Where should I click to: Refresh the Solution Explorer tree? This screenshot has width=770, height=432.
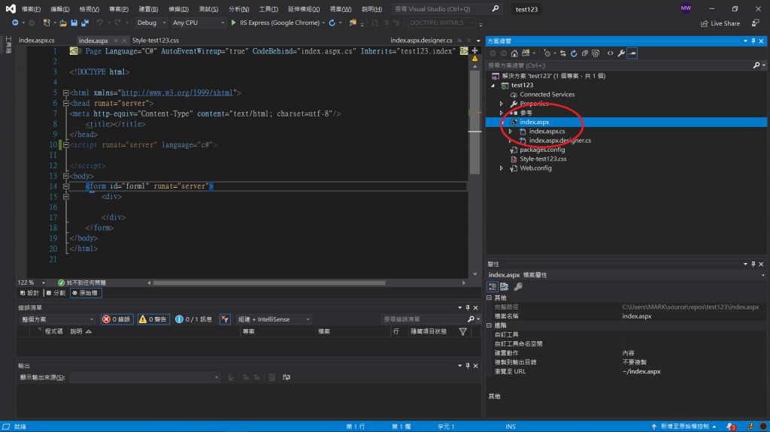click(574, 53)
